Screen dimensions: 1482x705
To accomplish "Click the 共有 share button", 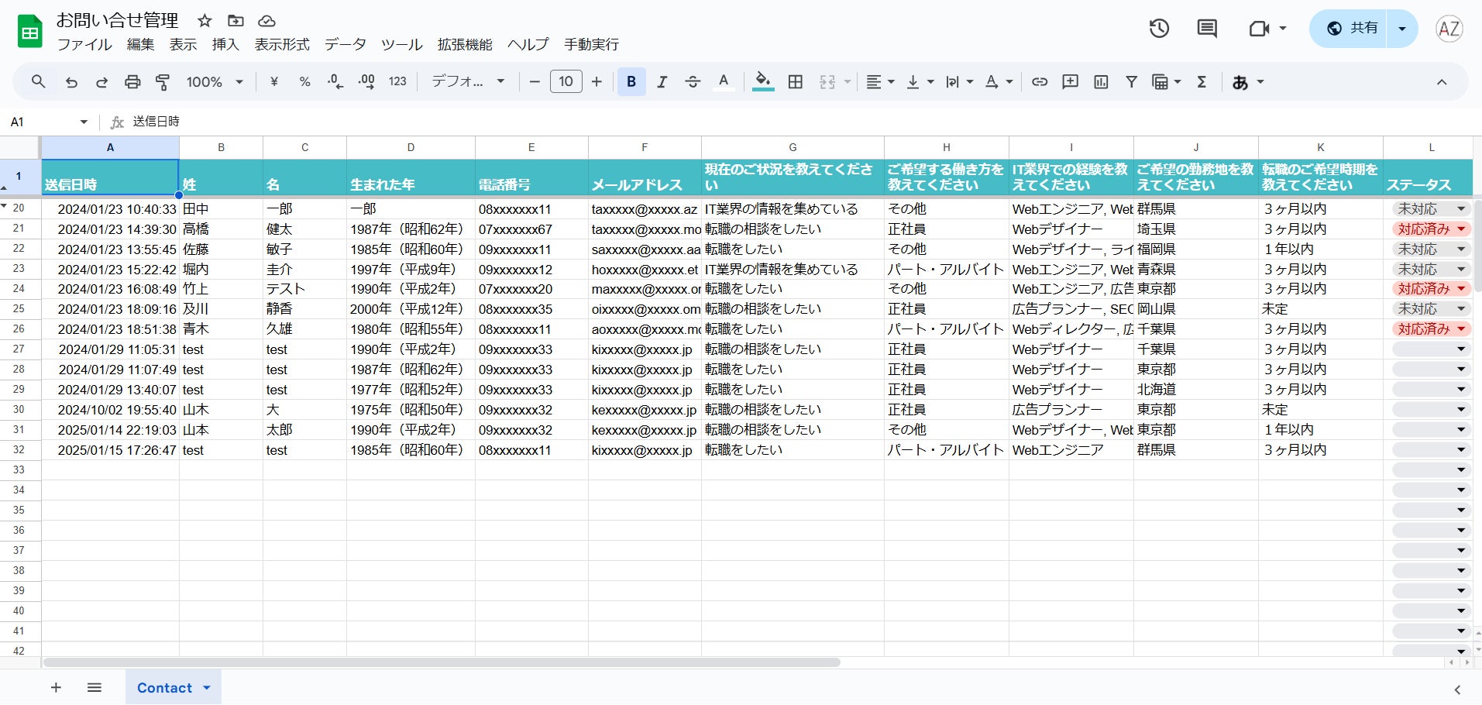I will 1348,29.
